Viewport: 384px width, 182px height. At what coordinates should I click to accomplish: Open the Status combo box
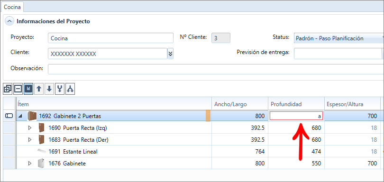pyautogui.click(x=339, y=38)
